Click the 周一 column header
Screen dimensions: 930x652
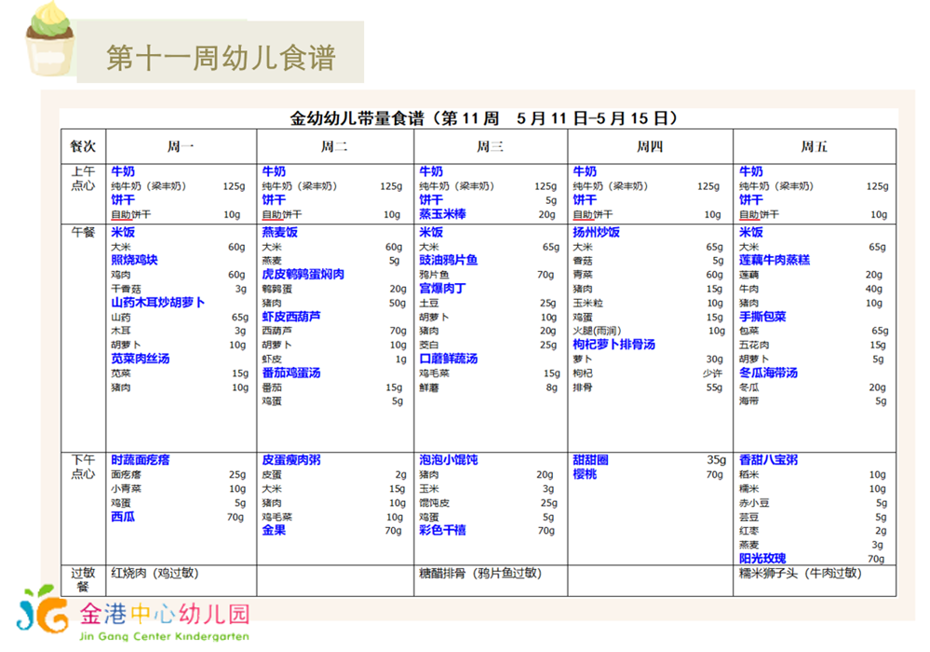point(181,146)
